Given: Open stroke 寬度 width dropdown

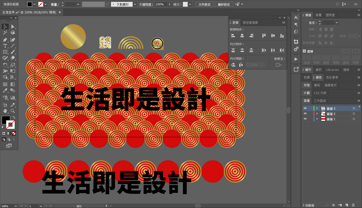Looking at the screenshot, I should click(337, 23).
